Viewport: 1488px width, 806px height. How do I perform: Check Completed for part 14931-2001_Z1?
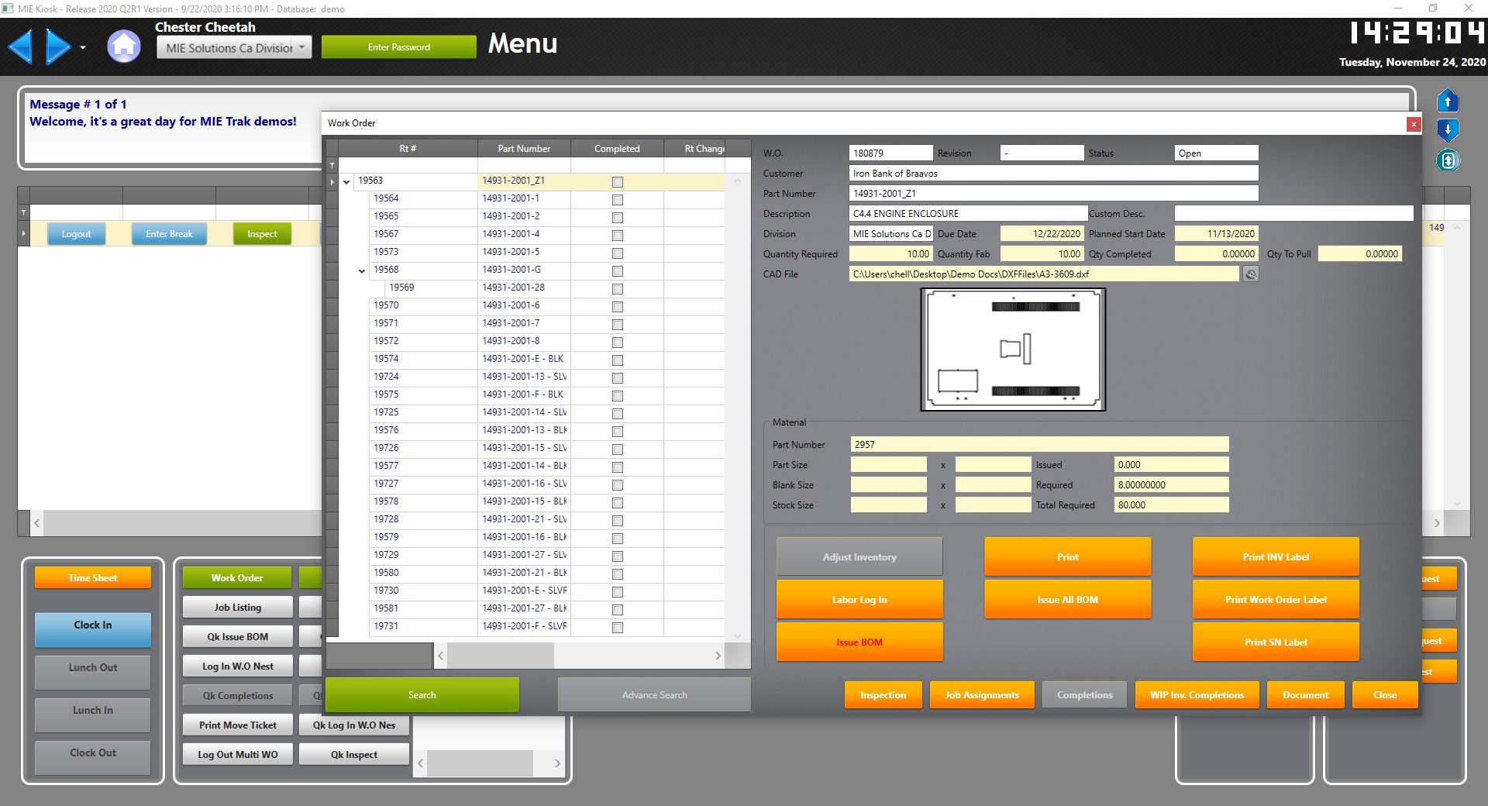coord(617,181)
